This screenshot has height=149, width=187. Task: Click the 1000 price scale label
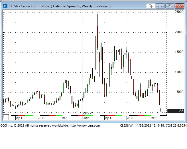179,72
